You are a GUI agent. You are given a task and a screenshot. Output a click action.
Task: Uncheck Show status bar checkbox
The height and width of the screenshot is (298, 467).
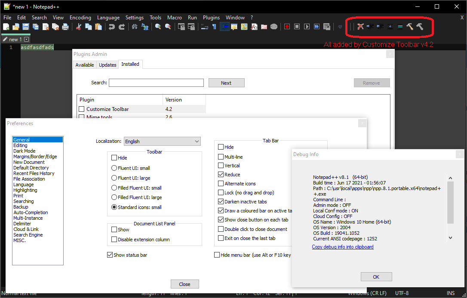[x=110, y=255]
